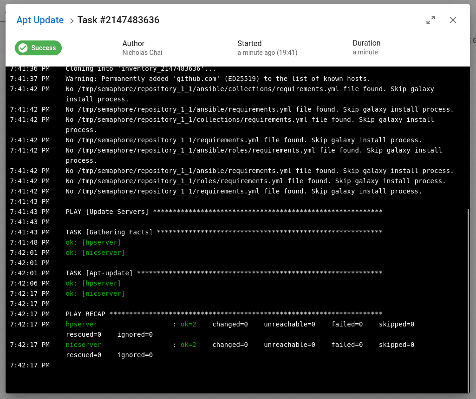Click 'Cloning into inventory_2147483636' log line
The height and width of the screenshot is (399, 476).
coord(141,69)
